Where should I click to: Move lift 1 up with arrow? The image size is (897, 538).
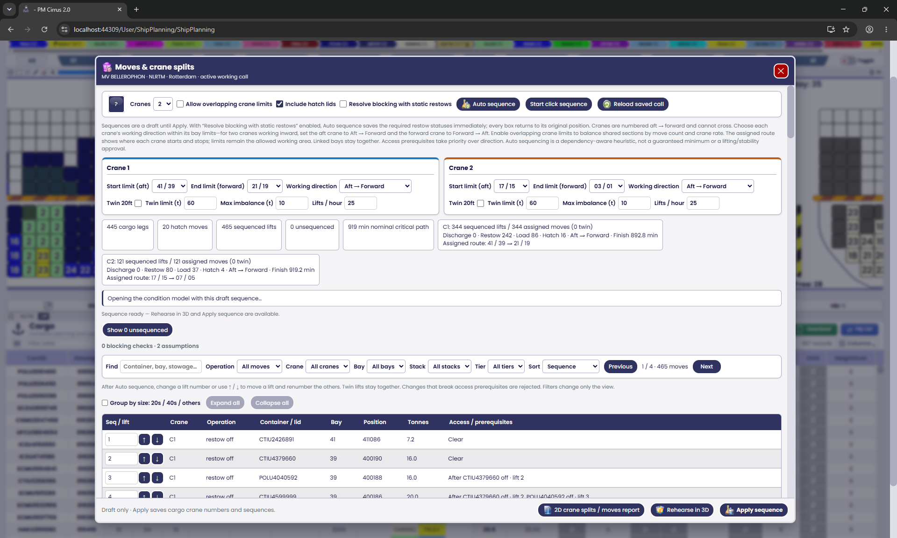(x=144, y=439)
